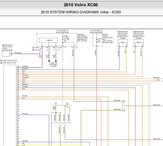Click the 'FUSE F2 F10 10A' label

[x=65, y=39]
